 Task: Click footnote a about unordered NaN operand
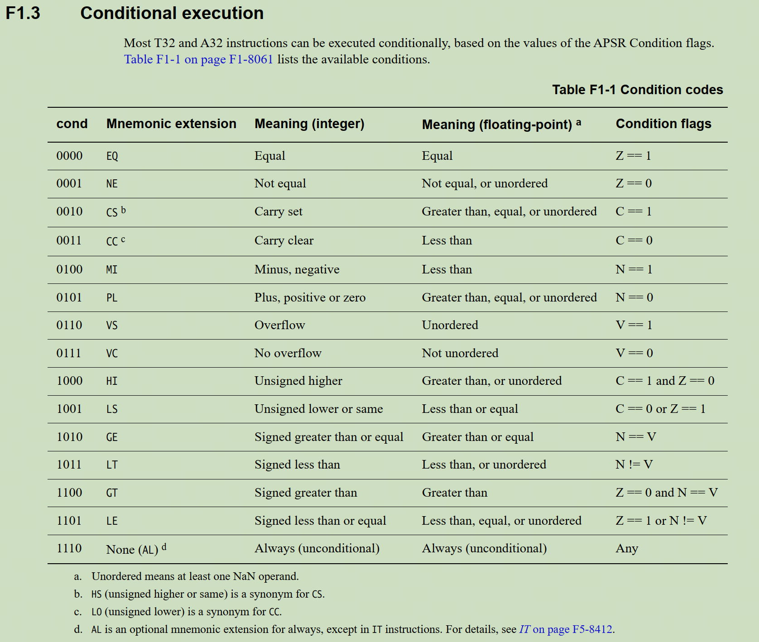(187, 576)
